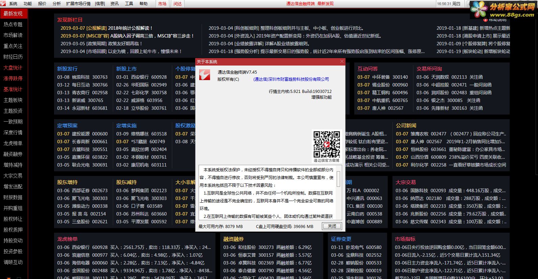Viewport: 538px width, 279px height.
Task: Open the 新股上市 panel heading
Action: 126,69
